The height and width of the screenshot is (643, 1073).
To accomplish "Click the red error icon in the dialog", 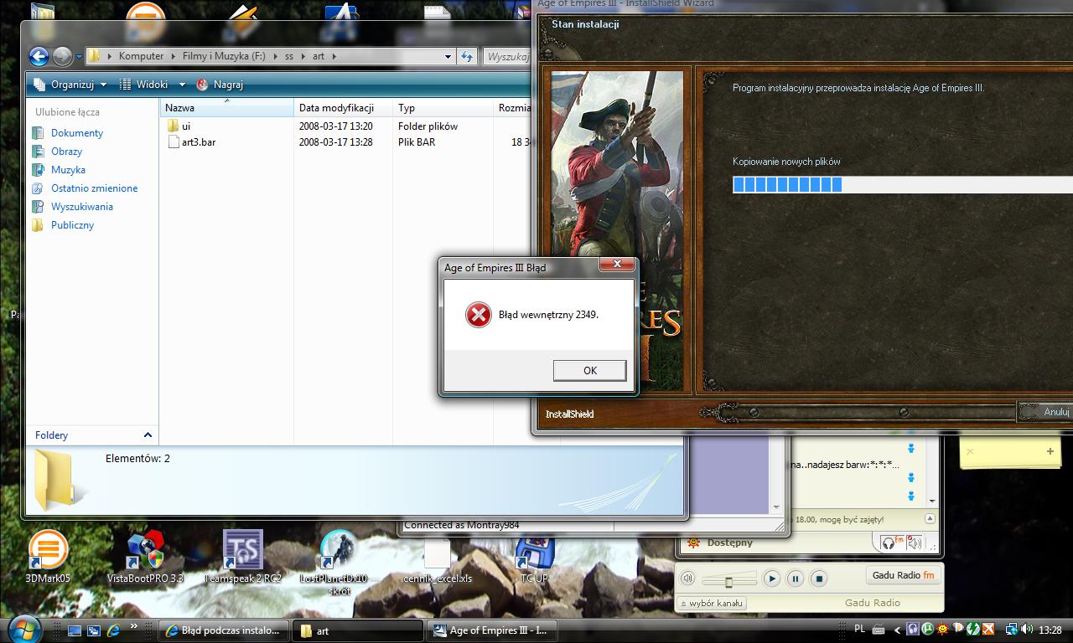I will 478,315.
